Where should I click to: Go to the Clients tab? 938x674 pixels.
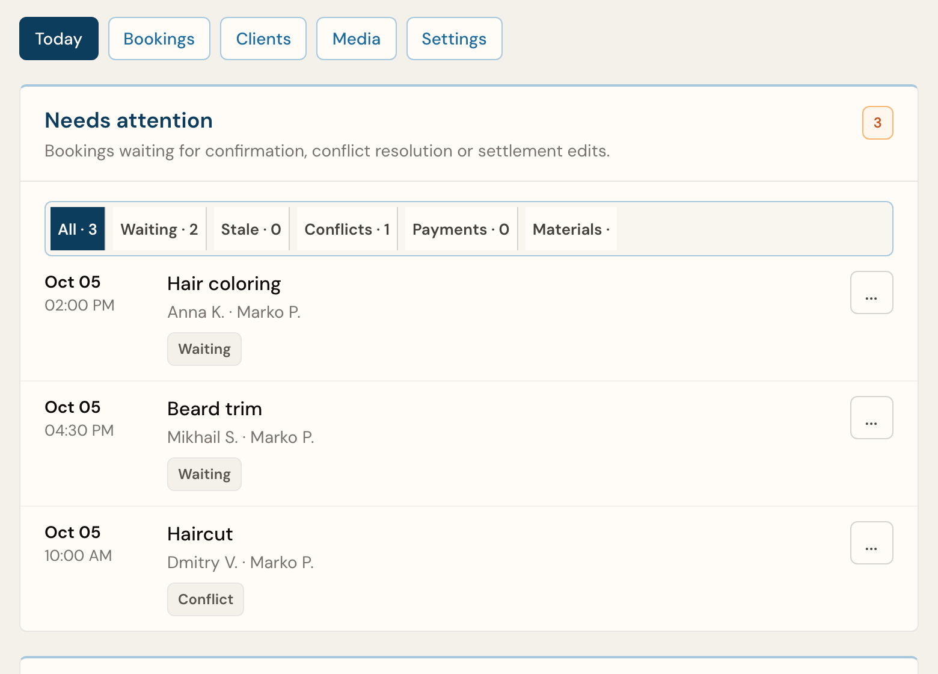[263, 39]
